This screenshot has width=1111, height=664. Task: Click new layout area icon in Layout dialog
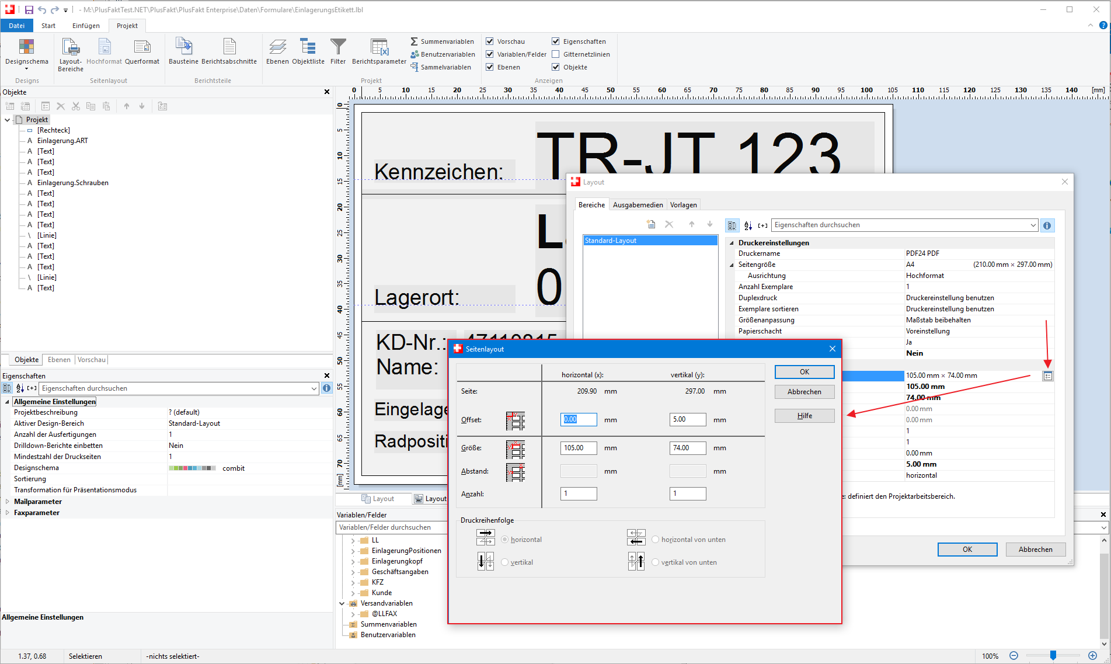click(x=652, y=224)
